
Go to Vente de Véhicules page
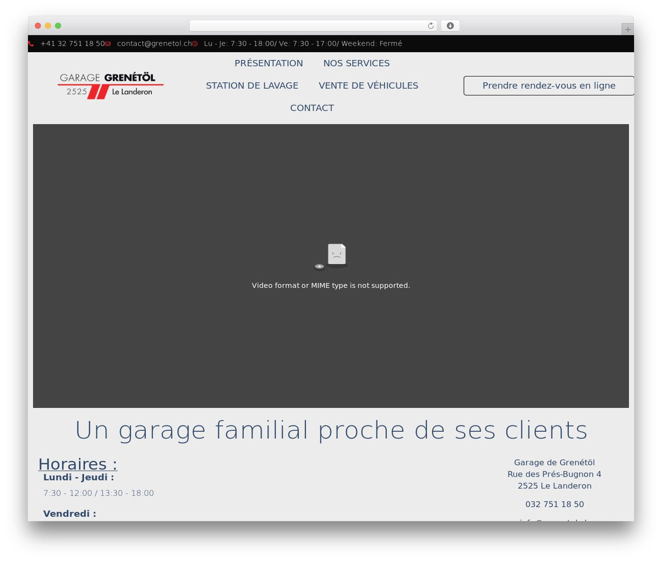368,85
